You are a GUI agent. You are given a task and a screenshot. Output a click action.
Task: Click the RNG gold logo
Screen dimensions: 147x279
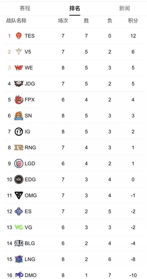coord(19,148)
